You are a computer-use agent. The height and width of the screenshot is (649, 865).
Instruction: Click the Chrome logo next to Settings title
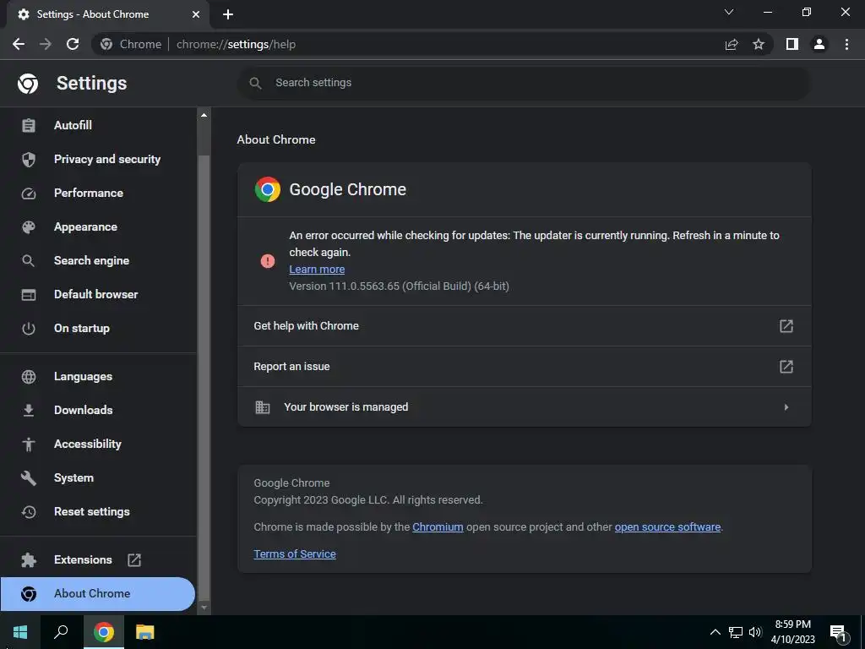(28, 84)
